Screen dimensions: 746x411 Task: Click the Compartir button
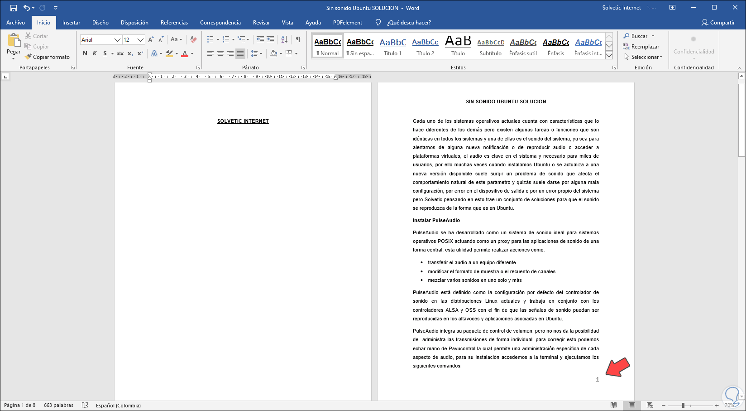tap(718, 23)
